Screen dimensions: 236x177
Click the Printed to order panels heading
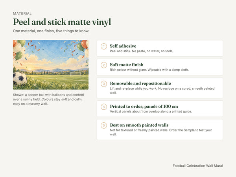(x=144, y=107)
